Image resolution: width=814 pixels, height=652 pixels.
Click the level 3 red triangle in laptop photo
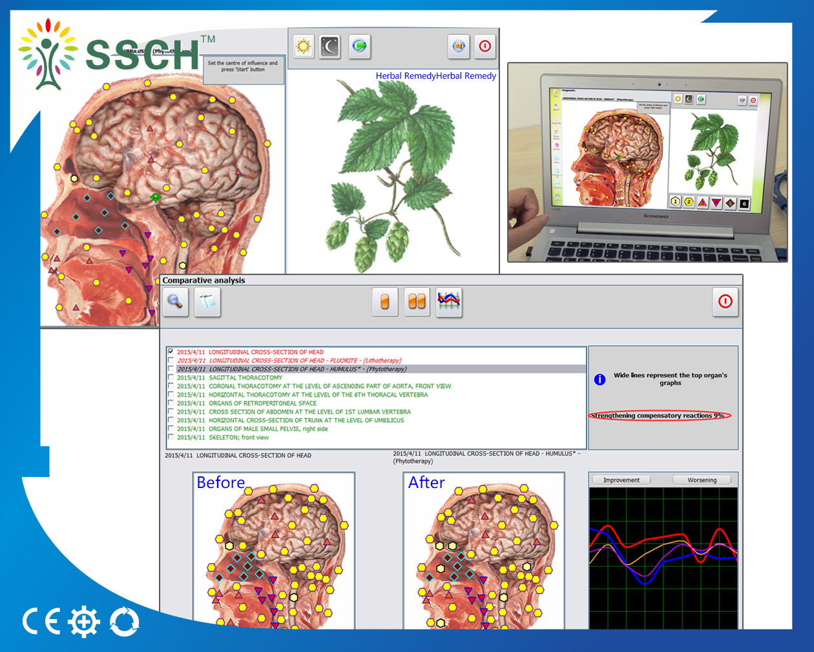[x=703, y=203]
